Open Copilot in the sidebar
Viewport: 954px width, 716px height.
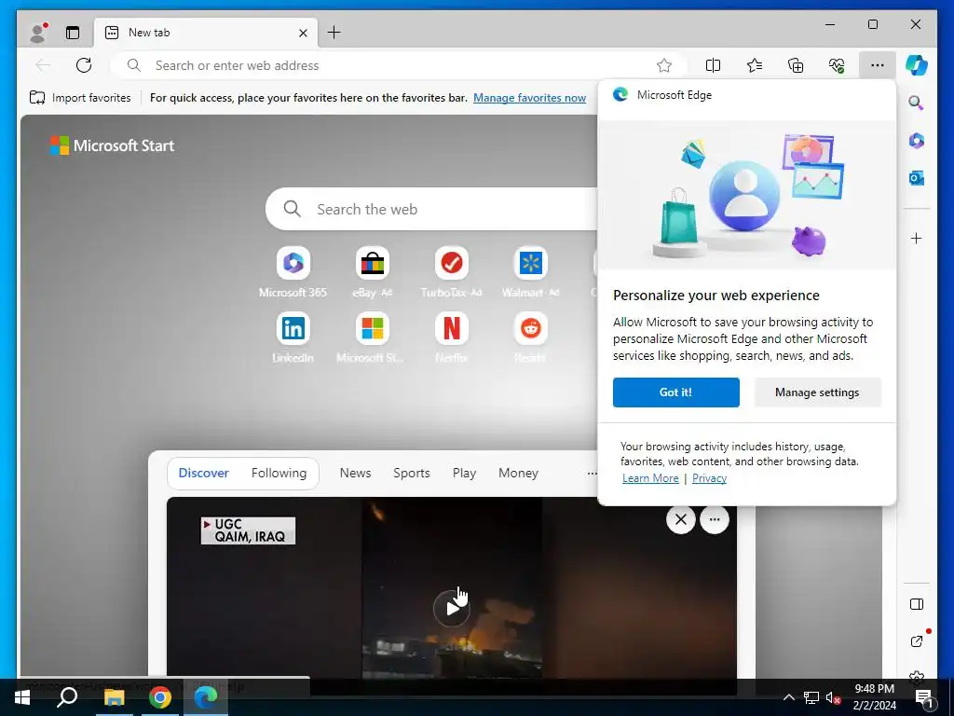click(917, 65)
